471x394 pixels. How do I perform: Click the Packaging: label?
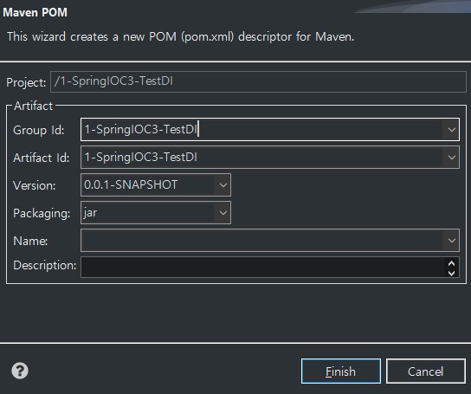click(x=42, y=213)
